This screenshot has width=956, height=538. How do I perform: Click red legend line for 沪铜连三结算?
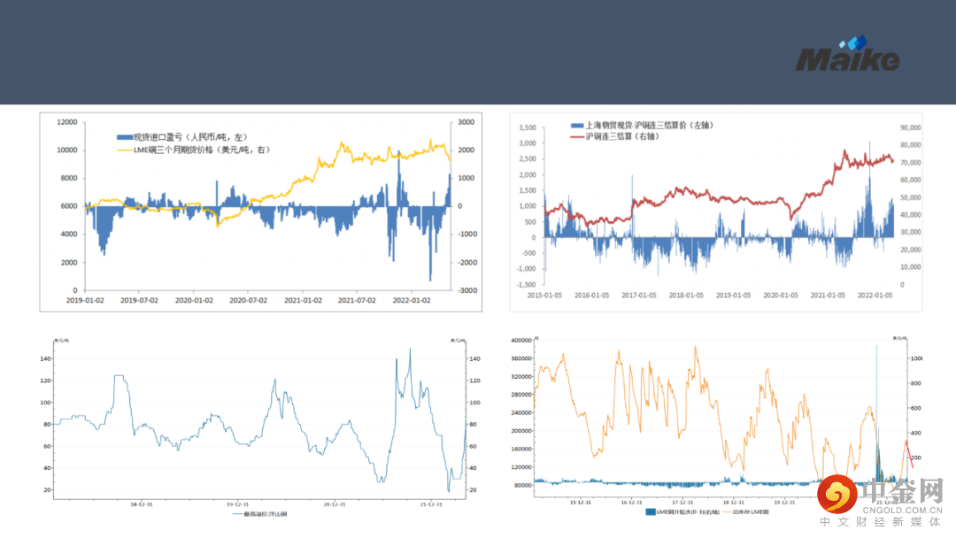577,137
